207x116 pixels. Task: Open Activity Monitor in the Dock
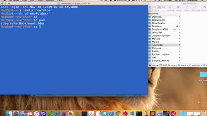coord(84,113)
